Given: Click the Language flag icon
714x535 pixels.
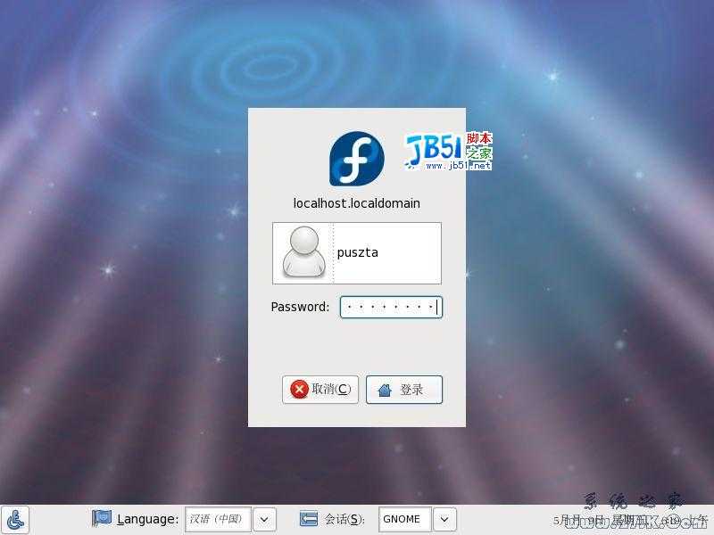Looking at the screenshot, I should click(x=102, y=518).
